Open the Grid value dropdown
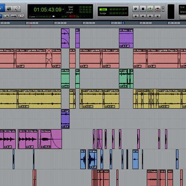This screenshot has height=186, width=186. tap(126, 9)
